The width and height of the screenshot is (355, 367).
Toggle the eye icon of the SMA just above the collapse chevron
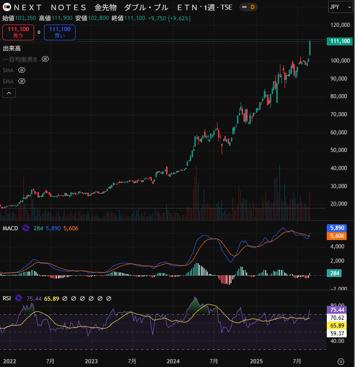[x=22, y=81]
